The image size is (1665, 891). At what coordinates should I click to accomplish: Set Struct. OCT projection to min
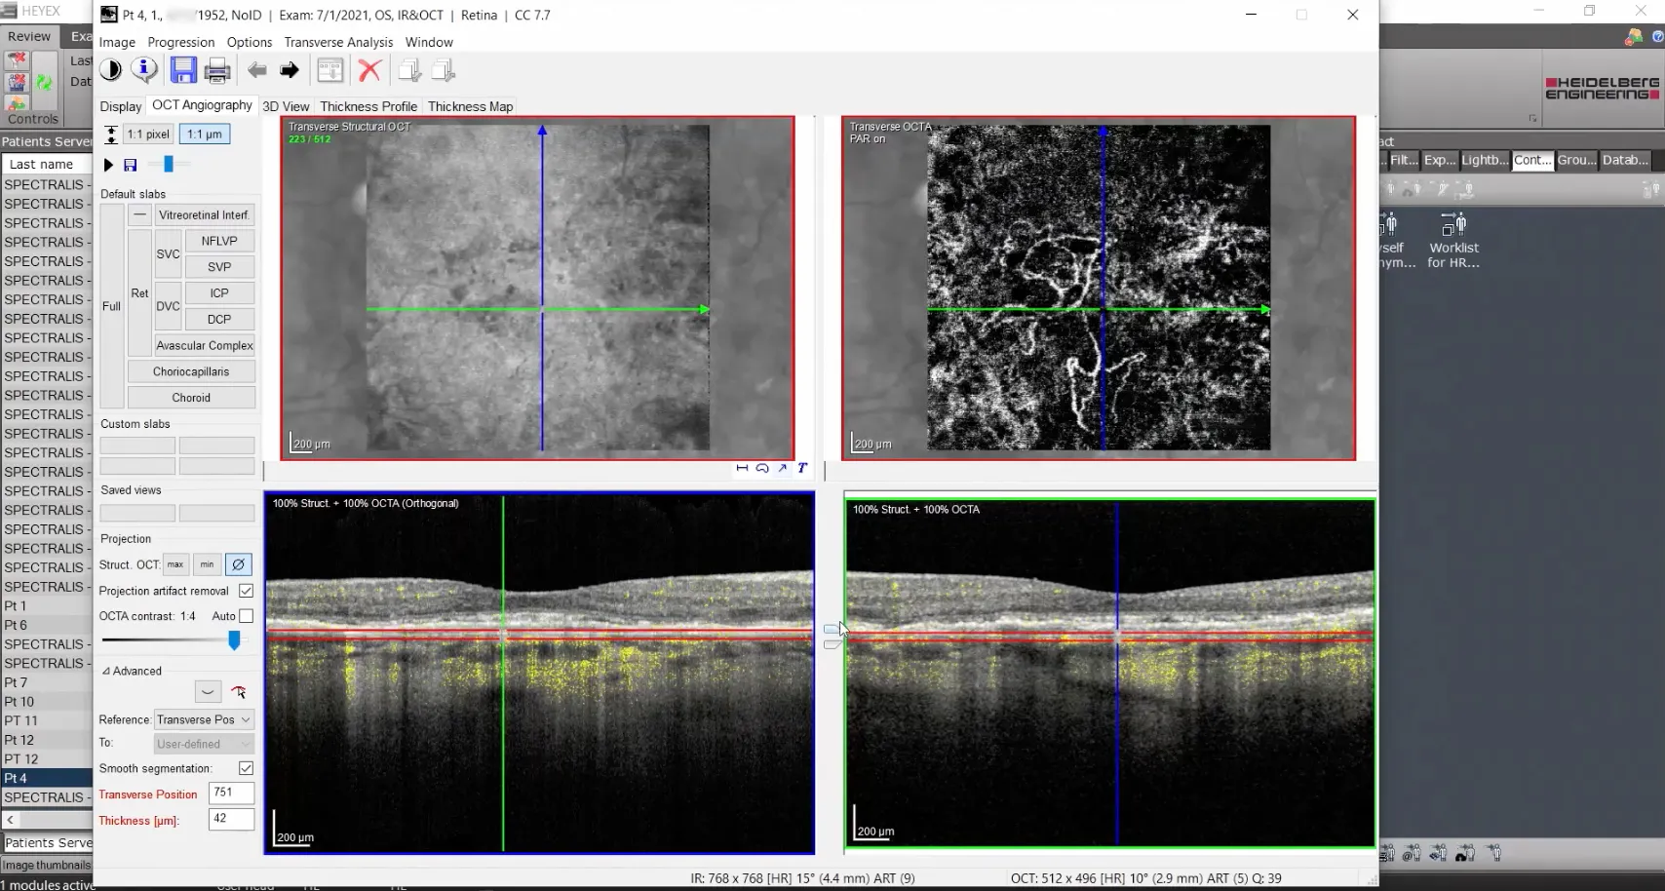[207, 564]
